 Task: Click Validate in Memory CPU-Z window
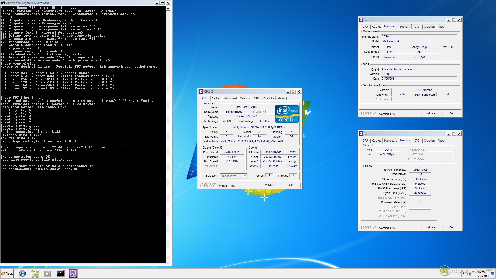[430, 227]
